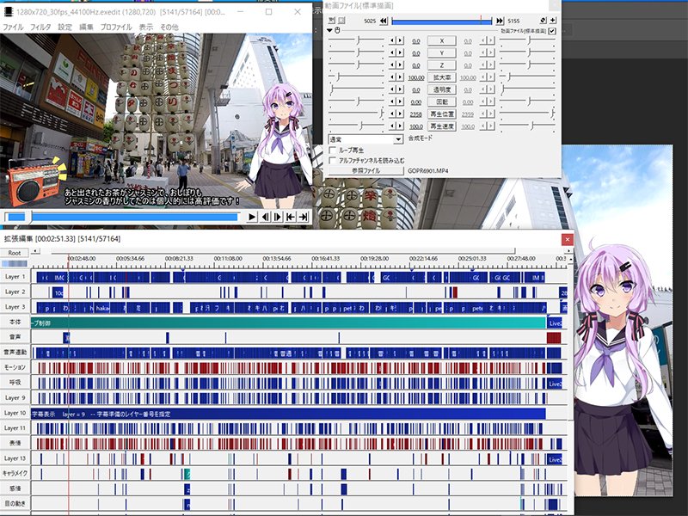The image size is (688, 516).
Task: Toggle visibility of Layer 1
Action: tap(15, 277)
